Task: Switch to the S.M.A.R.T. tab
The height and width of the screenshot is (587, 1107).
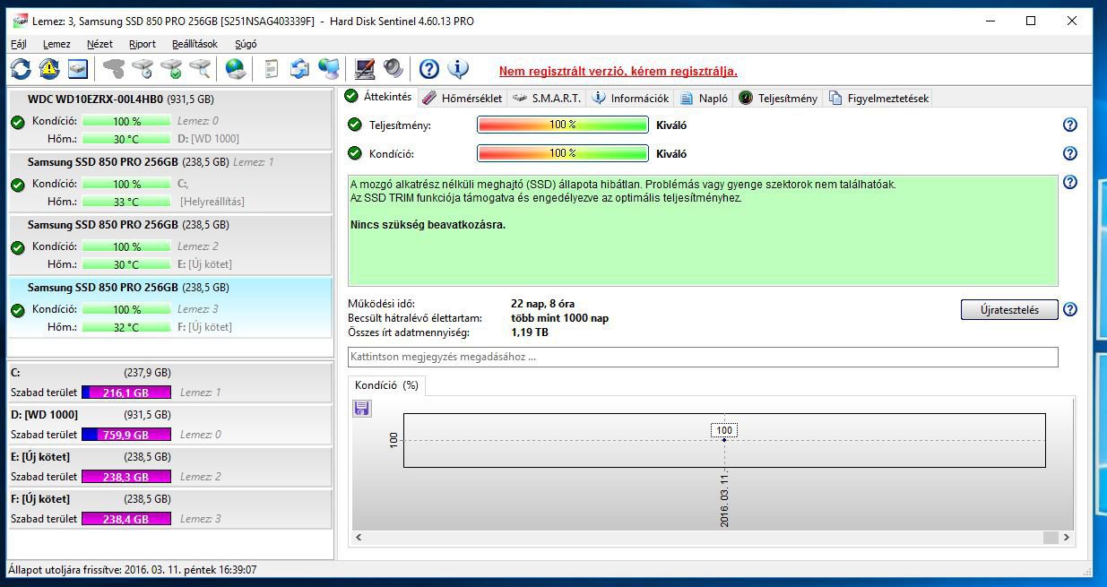Action: click(547, 98)
